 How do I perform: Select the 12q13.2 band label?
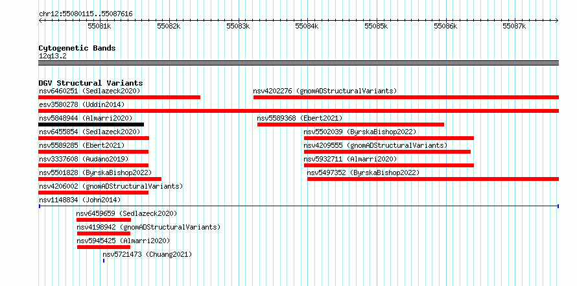[53, 56]
